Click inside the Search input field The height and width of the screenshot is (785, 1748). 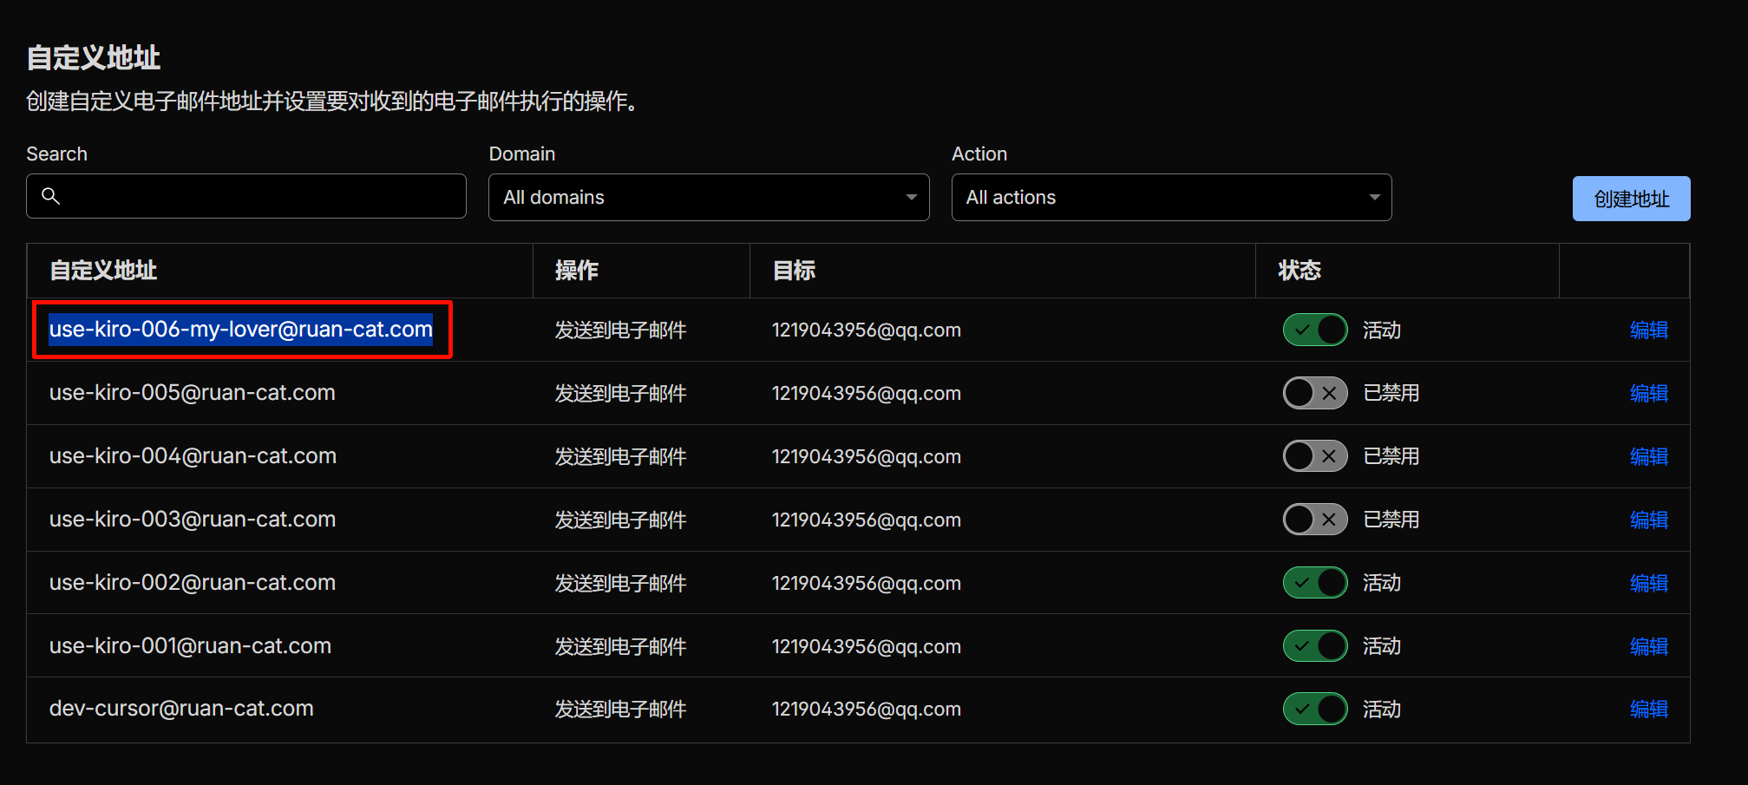coord(260,196)
